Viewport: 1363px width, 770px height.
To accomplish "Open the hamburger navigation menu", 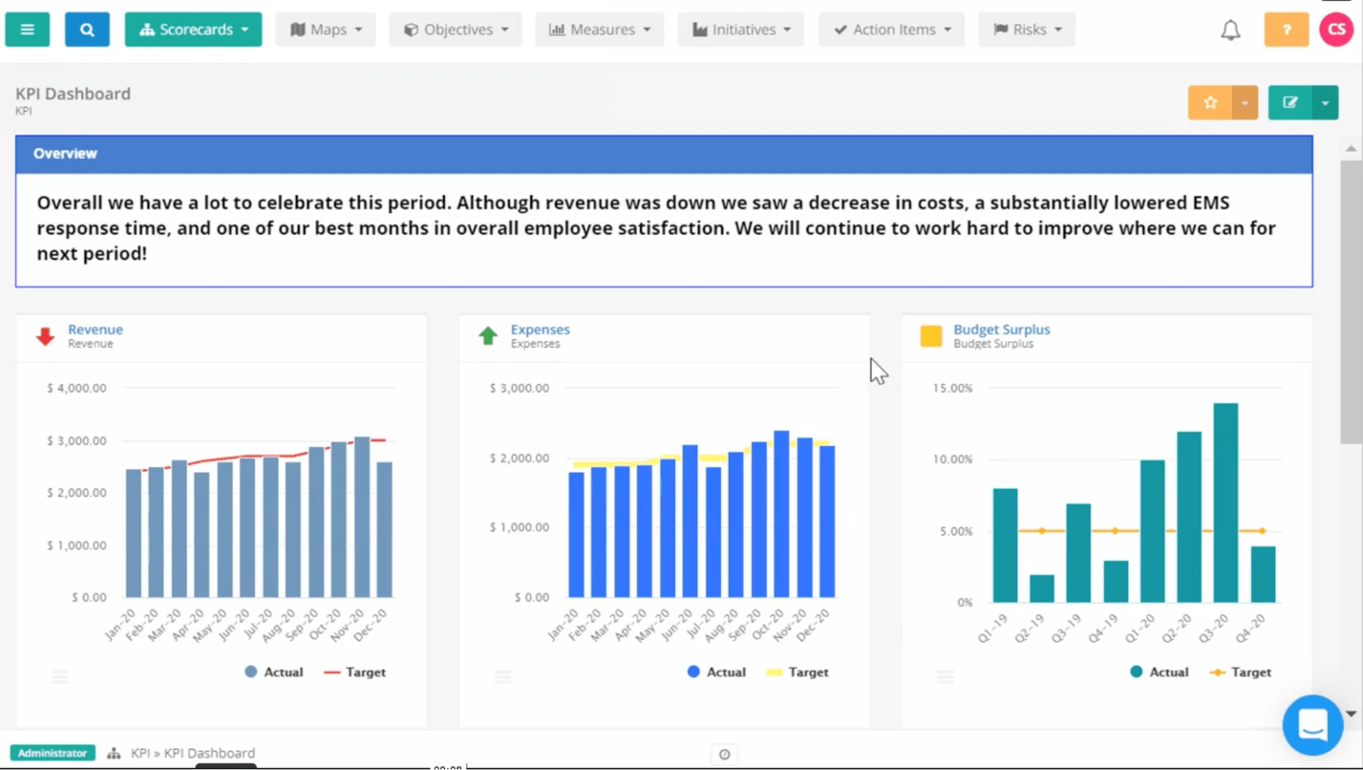I will (x=27, y=29).
